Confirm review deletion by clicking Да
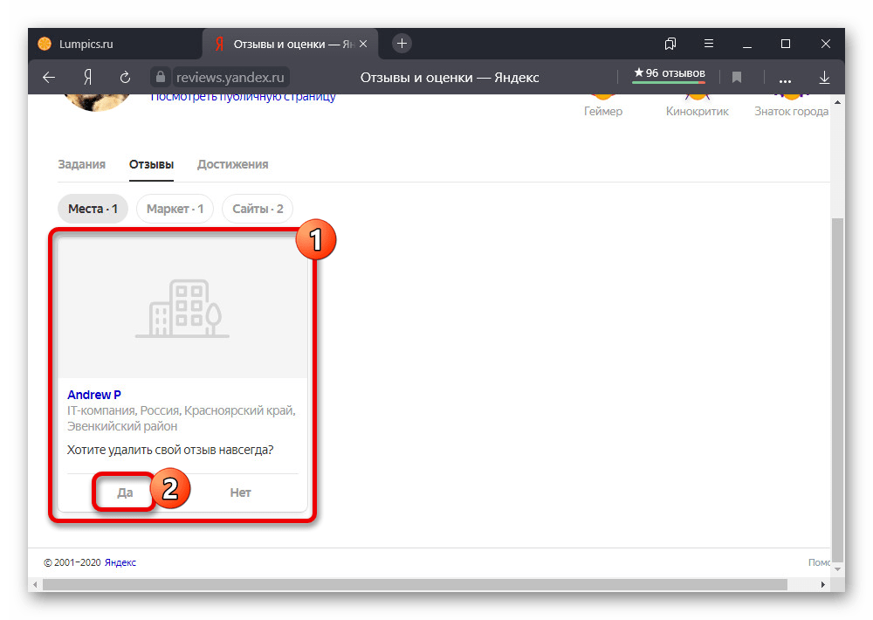 tap(125, 493)
